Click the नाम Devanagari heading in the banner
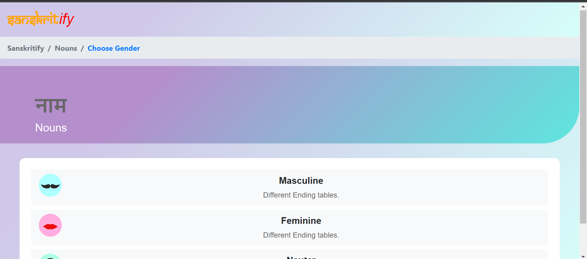The image size is (587, 259). pos(51,106)
